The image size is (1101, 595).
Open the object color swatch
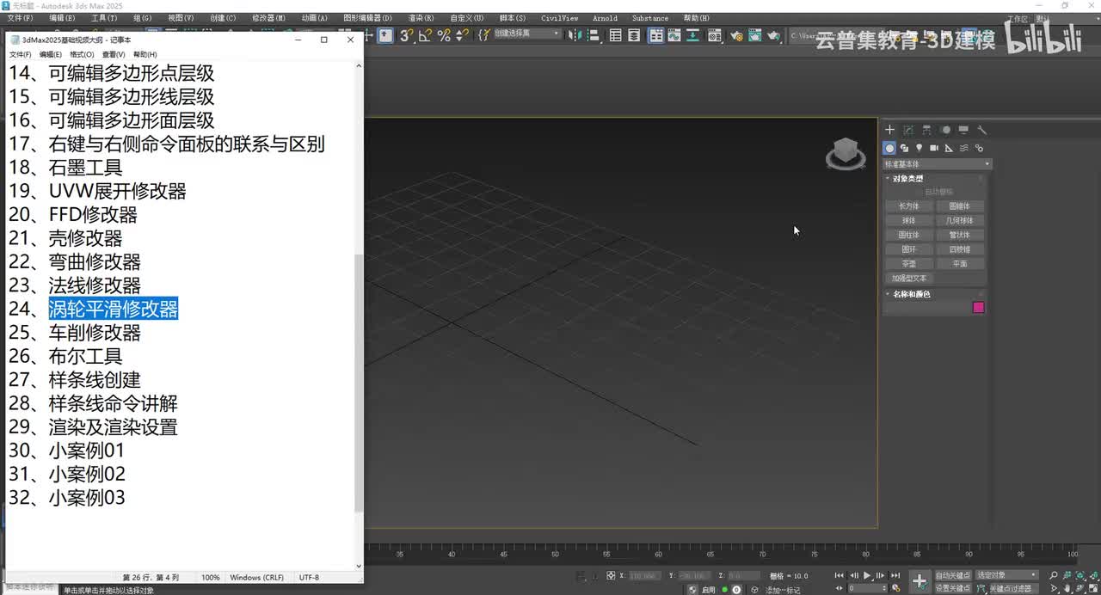pos(978,308)
